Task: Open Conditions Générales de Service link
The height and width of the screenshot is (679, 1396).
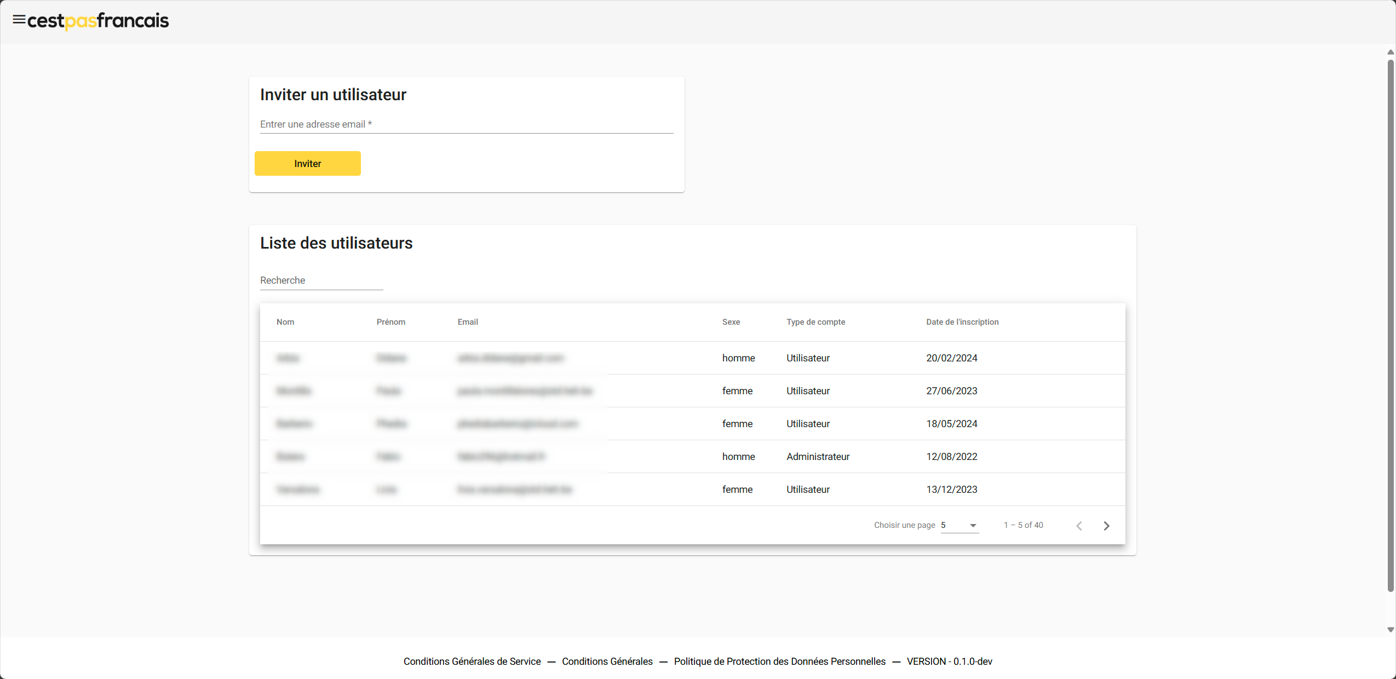Action: (x=472, y=661)
